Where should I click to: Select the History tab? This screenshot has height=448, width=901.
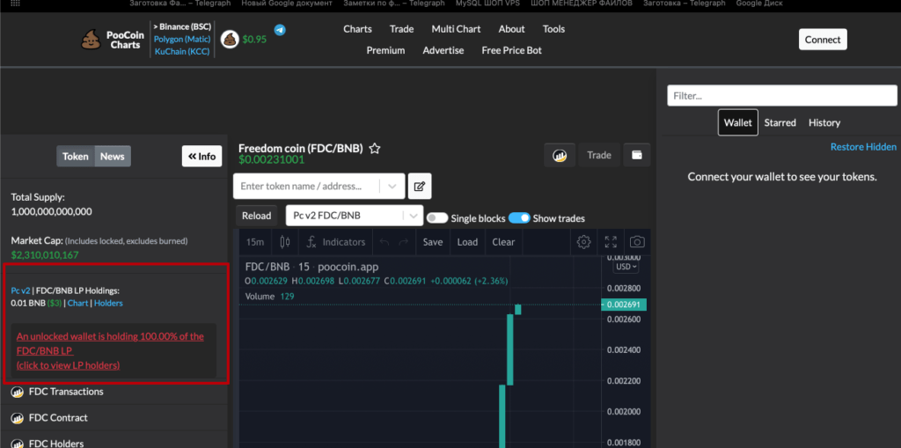pyautogui.click(x=824, y=122)
